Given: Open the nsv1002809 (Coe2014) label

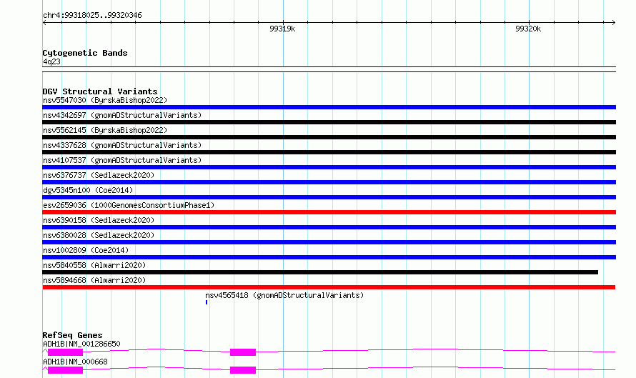Looking at the screenshot, I should pos(86,250).
